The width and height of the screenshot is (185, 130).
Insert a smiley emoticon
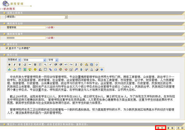[35, 70]
